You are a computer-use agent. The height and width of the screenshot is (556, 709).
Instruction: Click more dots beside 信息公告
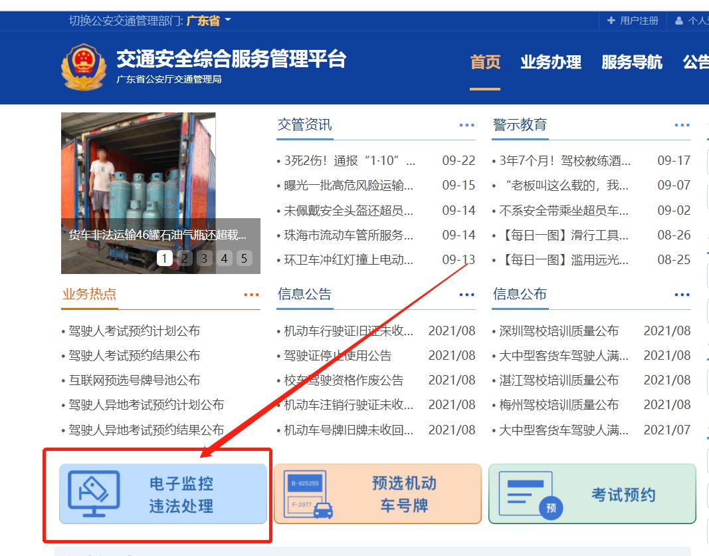pyautogui.click(x=466, y=295)
